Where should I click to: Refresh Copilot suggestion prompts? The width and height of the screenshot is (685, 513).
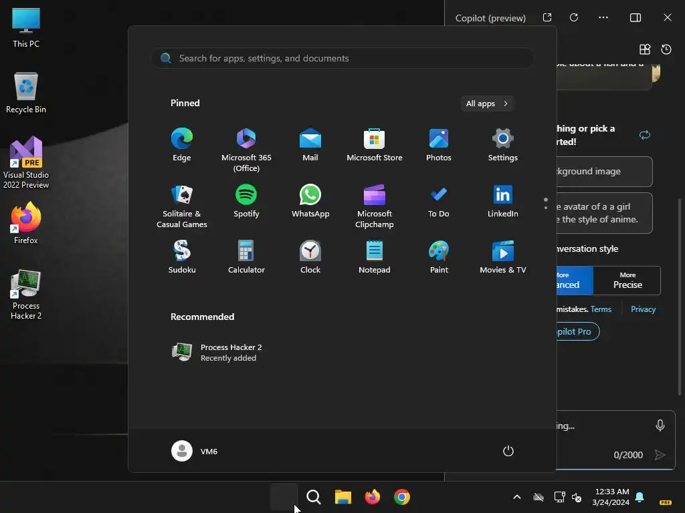645,135
